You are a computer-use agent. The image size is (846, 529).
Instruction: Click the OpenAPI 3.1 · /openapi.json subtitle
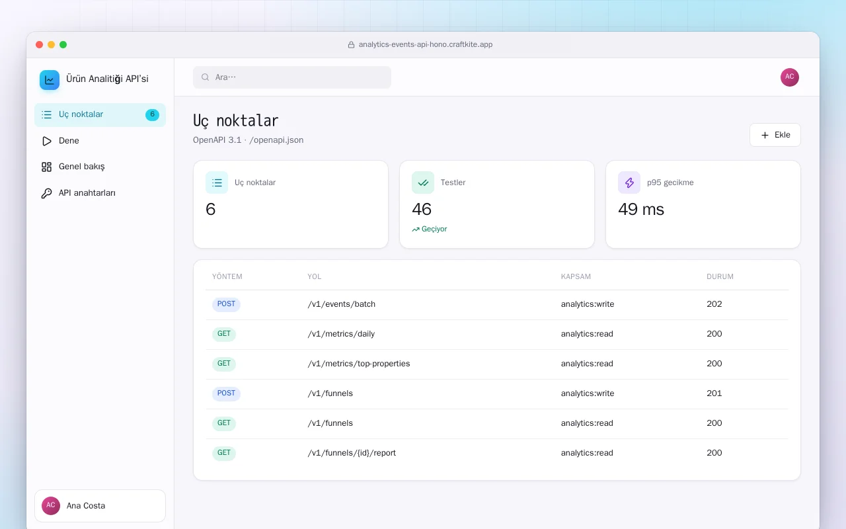(249, 140)
